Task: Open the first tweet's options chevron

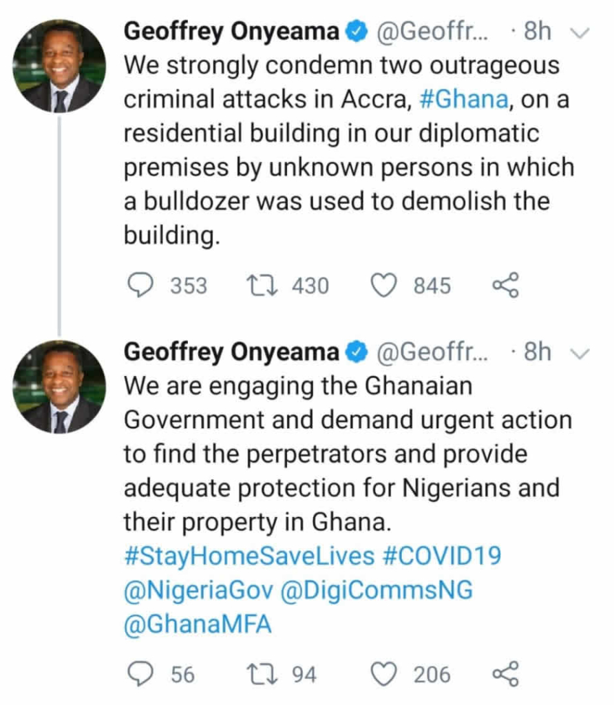Action: pyautogui.click(x=582, y=32)
